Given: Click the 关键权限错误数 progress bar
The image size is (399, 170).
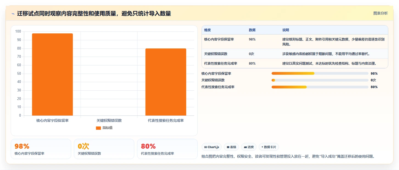Looking at the screenshot, I should point(320,80).
